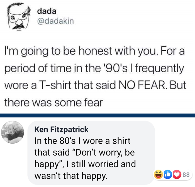This screenshot has width=195, height=187.
Task: Open Ken Fitzpatrick's profile via his name
Action: pyautogui.click(x=61, y=129)
